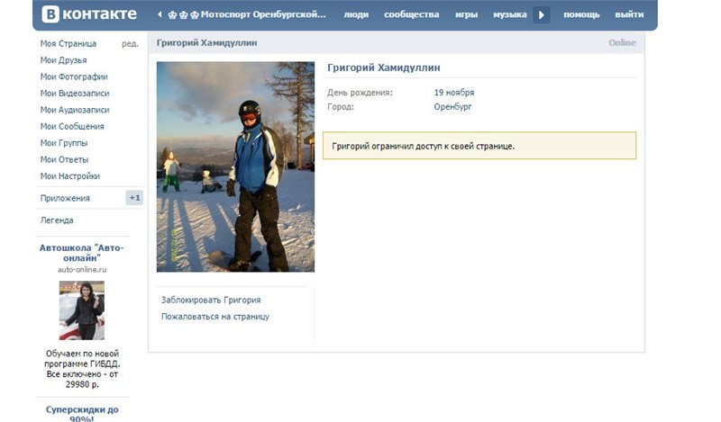Viewport: 721px width, 422px height.
Task: Click the ред. edit link
Action: [x=130, y=43]
